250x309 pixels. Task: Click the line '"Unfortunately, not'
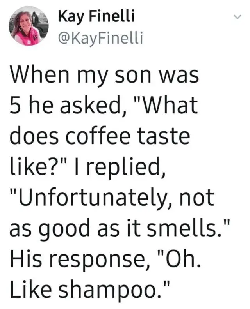(x=112, y=197)
